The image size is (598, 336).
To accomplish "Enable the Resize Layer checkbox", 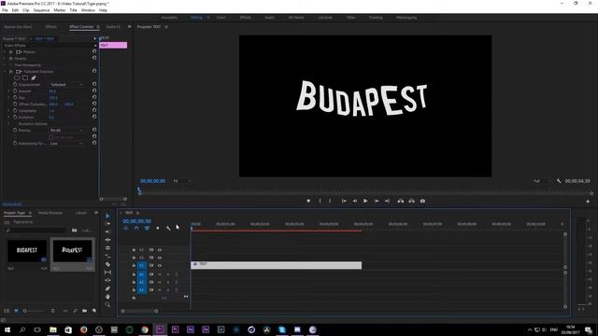I will coord(50,137).
